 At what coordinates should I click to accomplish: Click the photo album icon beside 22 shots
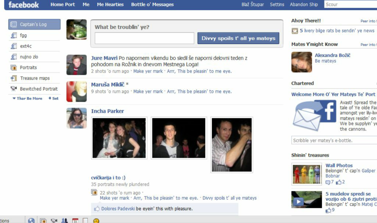(94, 192)
